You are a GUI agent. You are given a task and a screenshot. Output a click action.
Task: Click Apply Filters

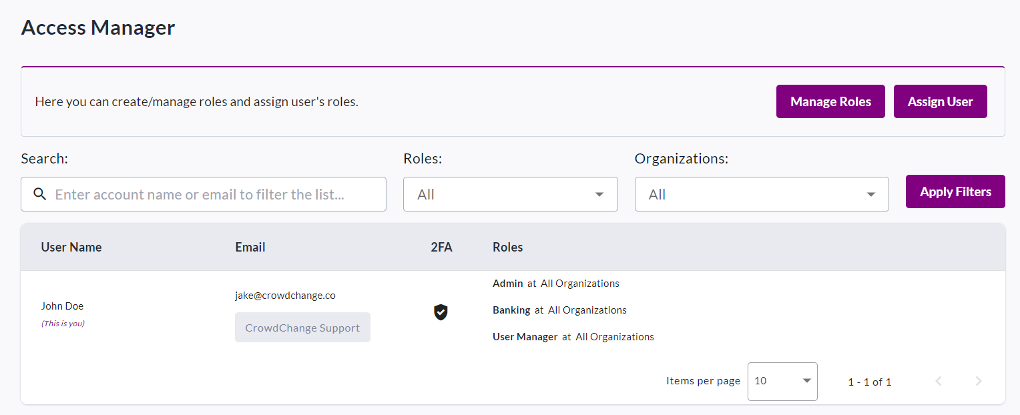955,191
